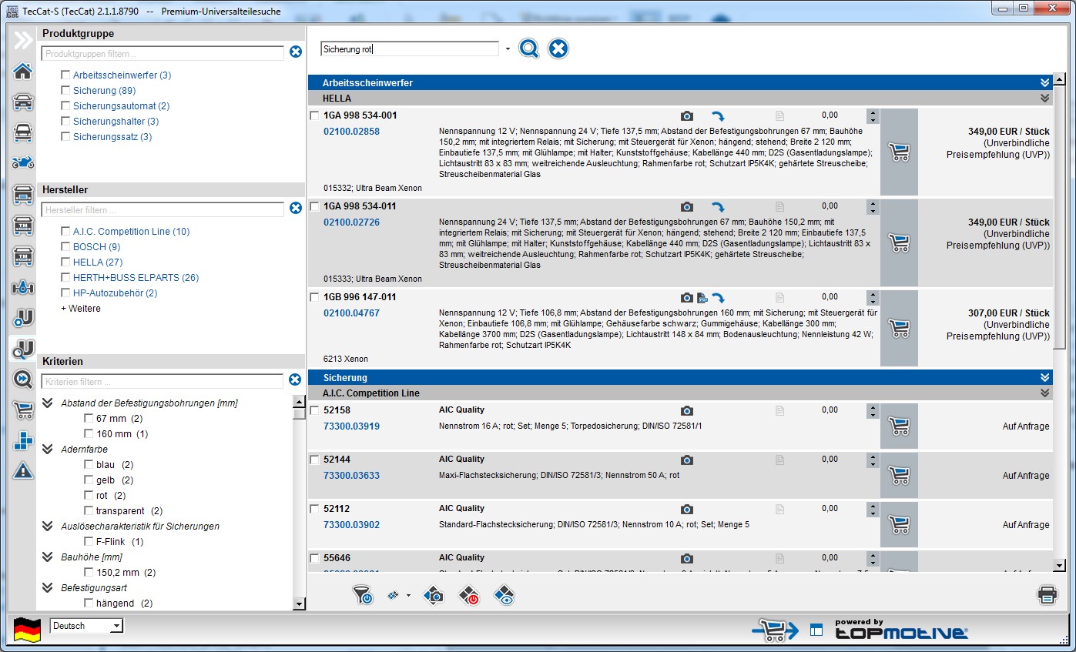Screen dimensions: 1076x652
Task: Show more manufacturers via + Weitere
Action: coord(81,309)
